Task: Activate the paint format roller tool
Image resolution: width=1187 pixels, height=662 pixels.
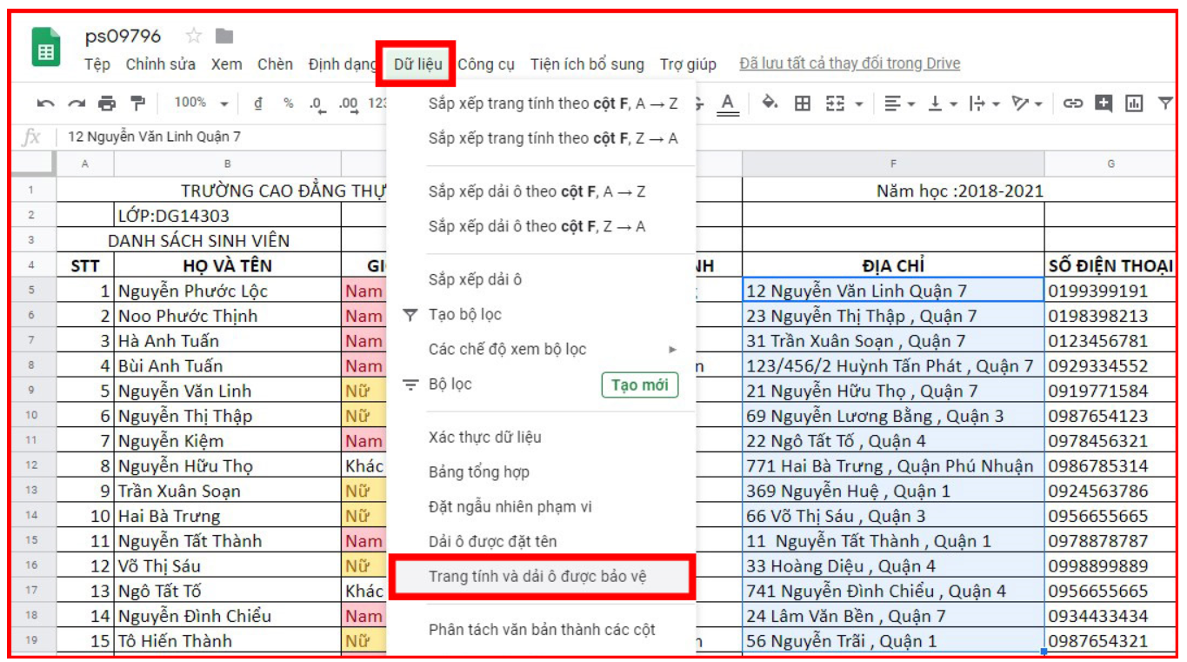Action: pos(137,104)
